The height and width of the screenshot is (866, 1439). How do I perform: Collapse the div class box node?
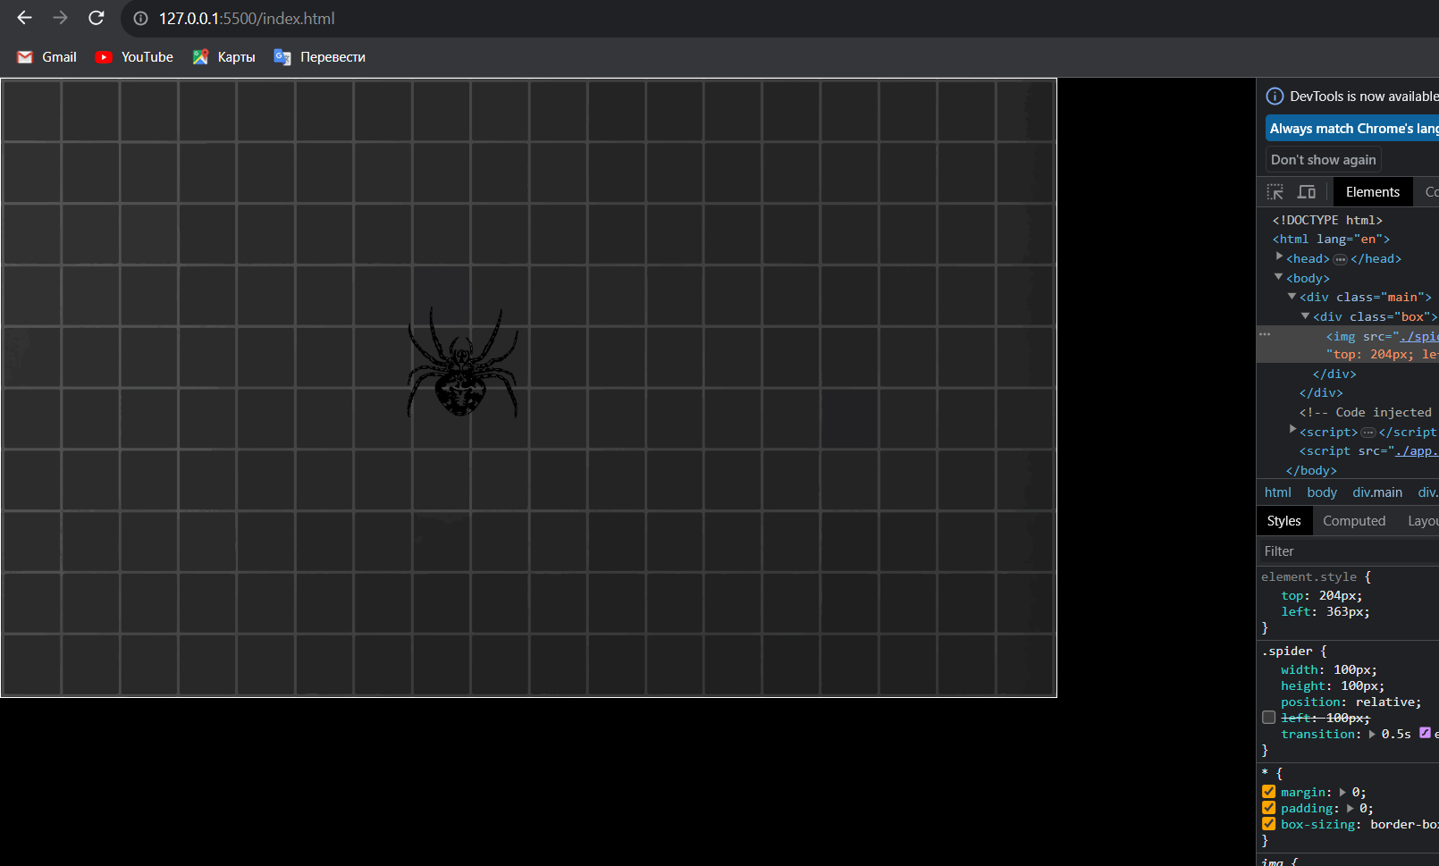click(1306, 315)
